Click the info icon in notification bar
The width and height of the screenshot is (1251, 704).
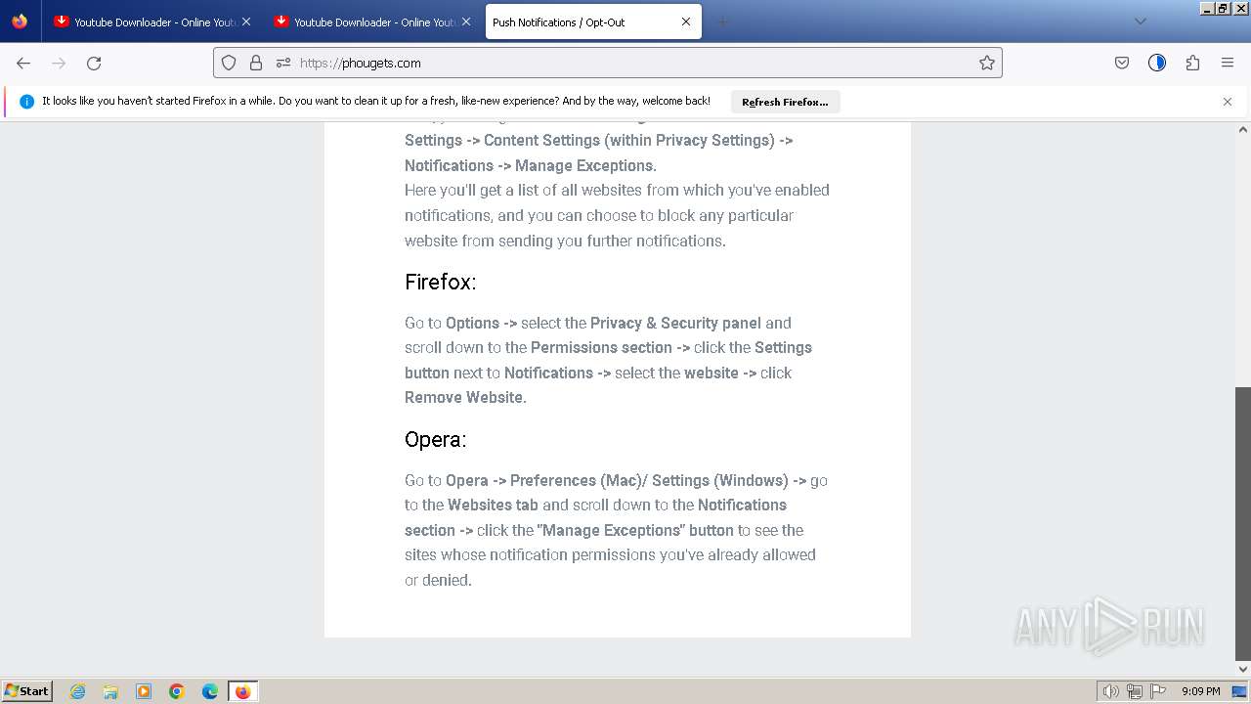coord(26,102)
